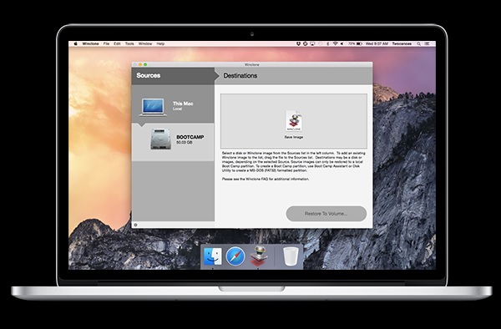Click the Wi-Fi status icon in menu bar
The width and height of the screenshot is (501, 329).
335,43
